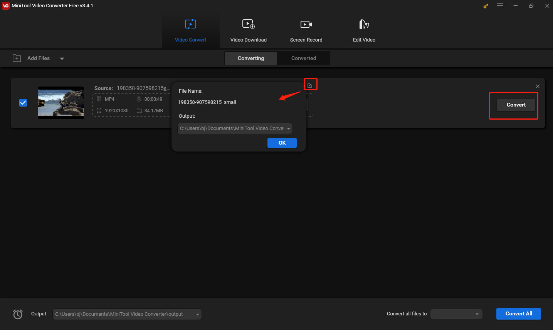Viewport: 553px width, 330px height.
Task: Open Convert all files to dropdown
Action: [x=456, y=314]
